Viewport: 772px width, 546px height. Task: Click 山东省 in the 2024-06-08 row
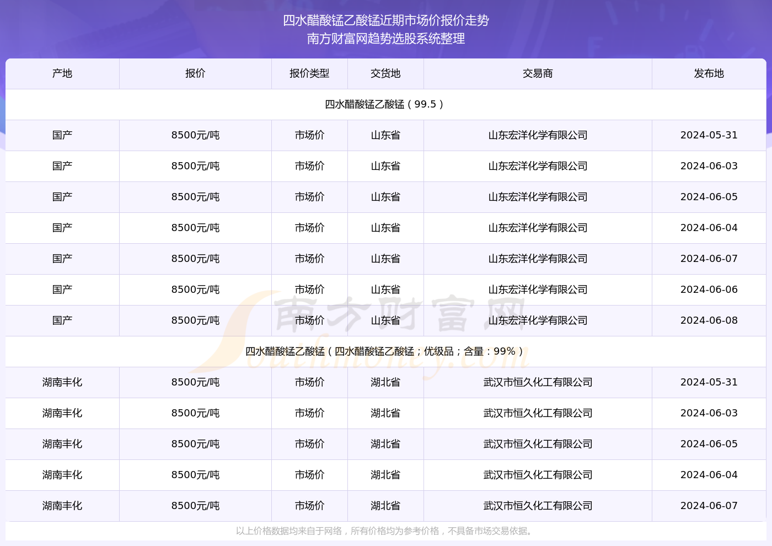[x=385, y=320]
